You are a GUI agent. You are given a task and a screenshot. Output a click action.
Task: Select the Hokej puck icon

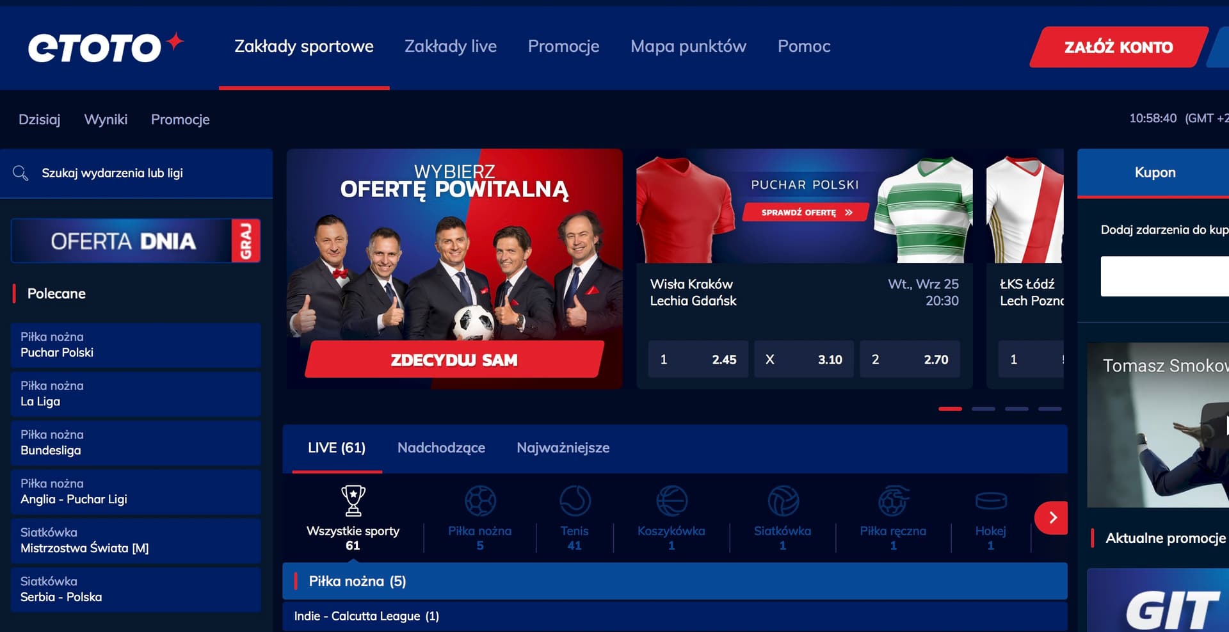991,501
